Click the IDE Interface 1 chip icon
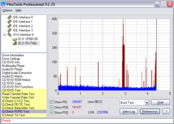 click(10, 22)
